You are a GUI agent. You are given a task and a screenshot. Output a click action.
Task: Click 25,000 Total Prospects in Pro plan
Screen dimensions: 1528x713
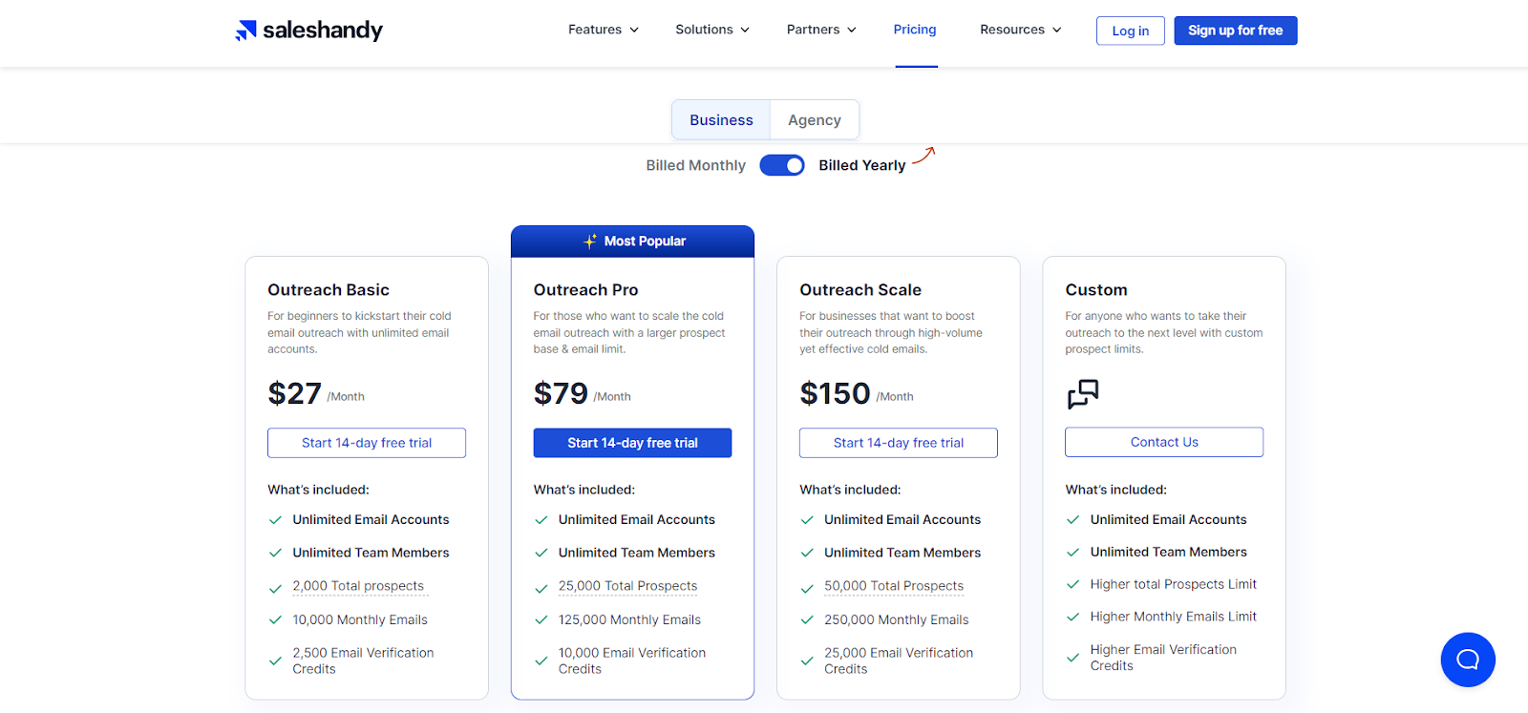tap(627, 586)
